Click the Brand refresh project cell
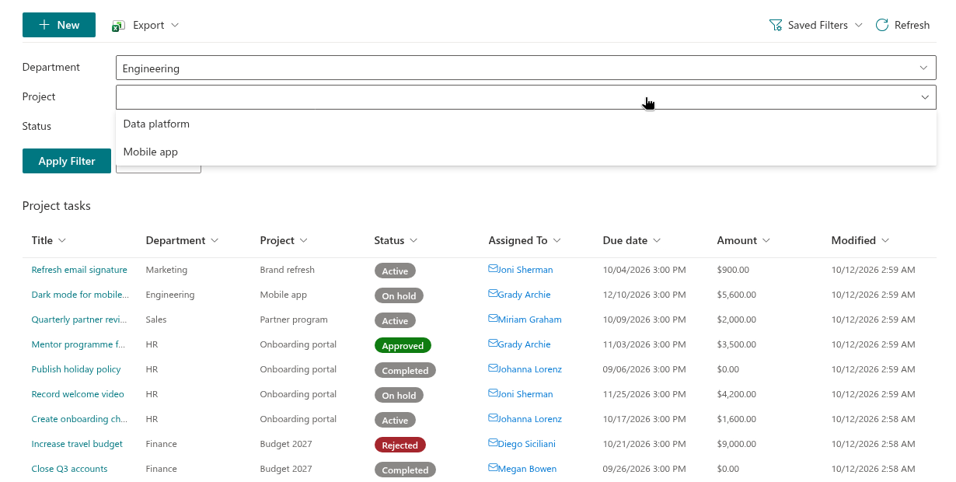The image size is (956, 482). coord(288,270)
